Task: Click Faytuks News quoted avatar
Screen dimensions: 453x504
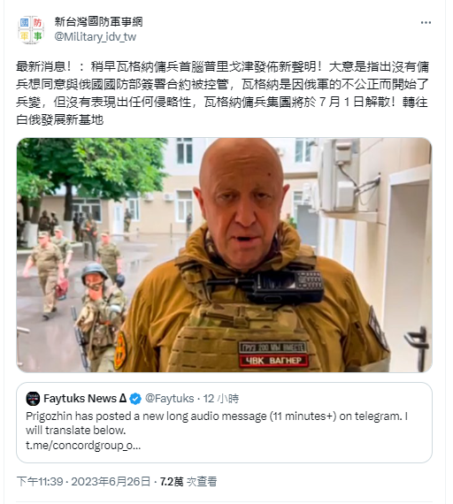Action: pos(33,399)
